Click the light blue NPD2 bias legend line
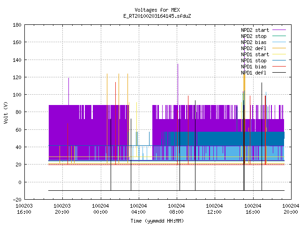Screen dimensions: 300x225 pos(279,42)
